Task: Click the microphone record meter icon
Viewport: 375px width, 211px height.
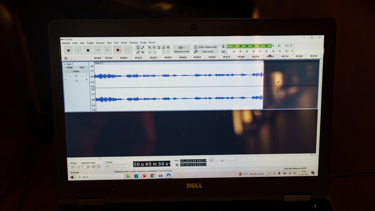Action: [x=223, y=46]
